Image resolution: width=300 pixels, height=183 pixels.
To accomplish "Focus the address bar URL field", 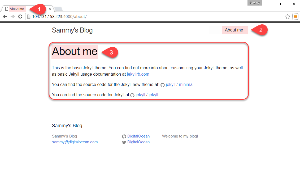I will pyautogui.click(x=157, y=17).
